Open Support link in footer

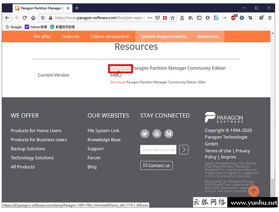tap(95, 149)
